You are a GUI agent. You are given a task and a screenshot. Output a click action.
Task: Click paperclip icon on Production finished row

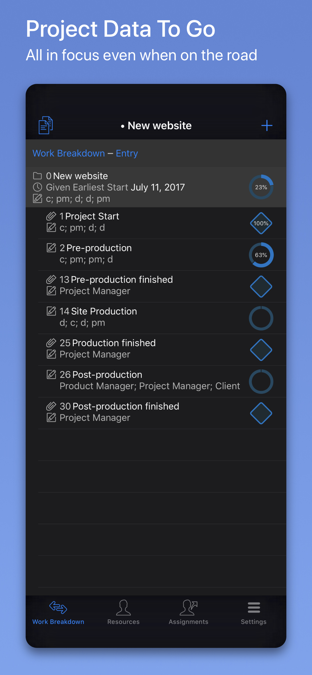click(51, 343)
